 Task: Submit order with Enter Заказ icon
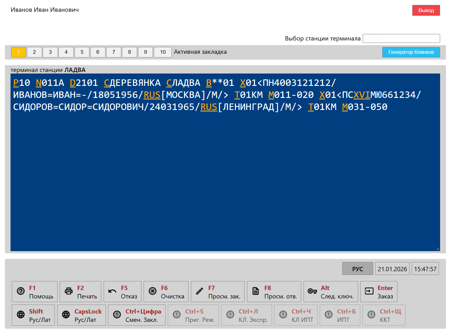(369, 291)
